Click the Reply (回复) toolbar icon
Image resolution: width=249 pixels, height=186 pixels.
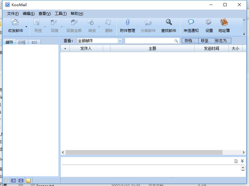pyautogui.click(x=54, y=22)
